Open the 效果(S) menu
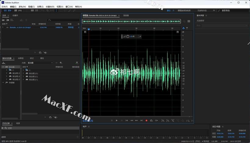This screenshot has width=250, height=143. point(40,6)
